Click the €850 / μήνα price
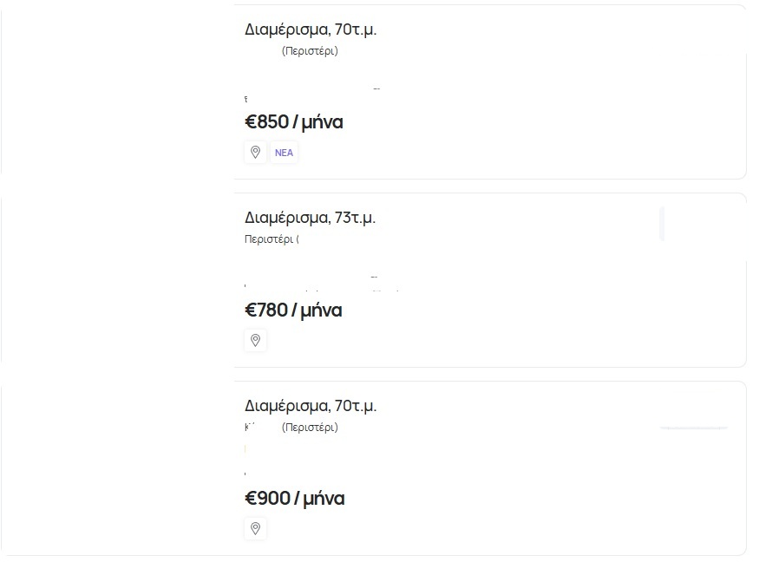 (294, 122)
